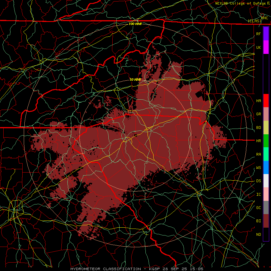Click the 50 NMI range ring label
The width and height of the screenshot is (271, 271).
pyautogui.click(x=135, y=79)
